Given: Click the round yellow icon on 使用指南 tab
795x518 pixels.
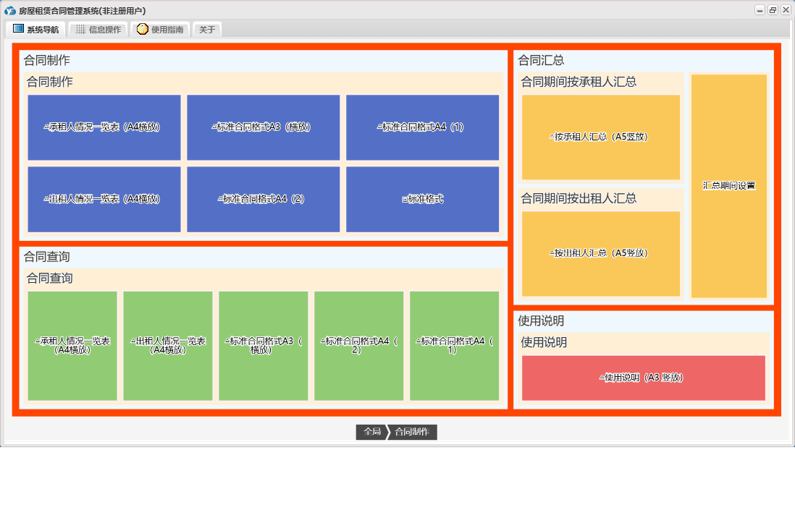Looking at the screenshot, I should pos(143,29).
